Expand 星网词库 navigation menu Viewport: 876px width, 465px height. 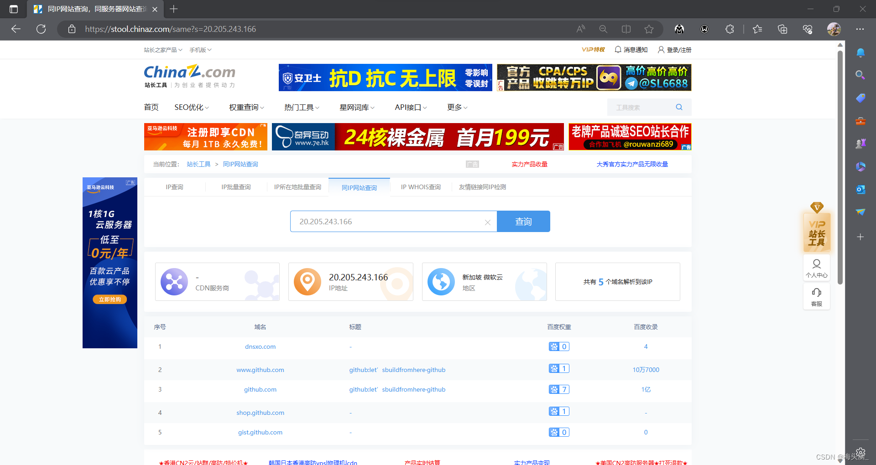357,107
